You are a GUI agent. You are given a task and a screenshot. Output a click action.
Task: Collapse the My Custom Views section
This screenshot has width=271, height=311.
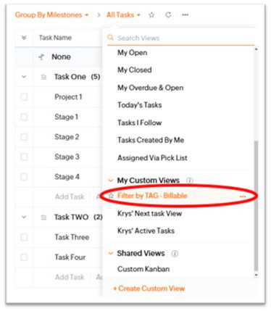pyautogui.click(x=111, y=181)
